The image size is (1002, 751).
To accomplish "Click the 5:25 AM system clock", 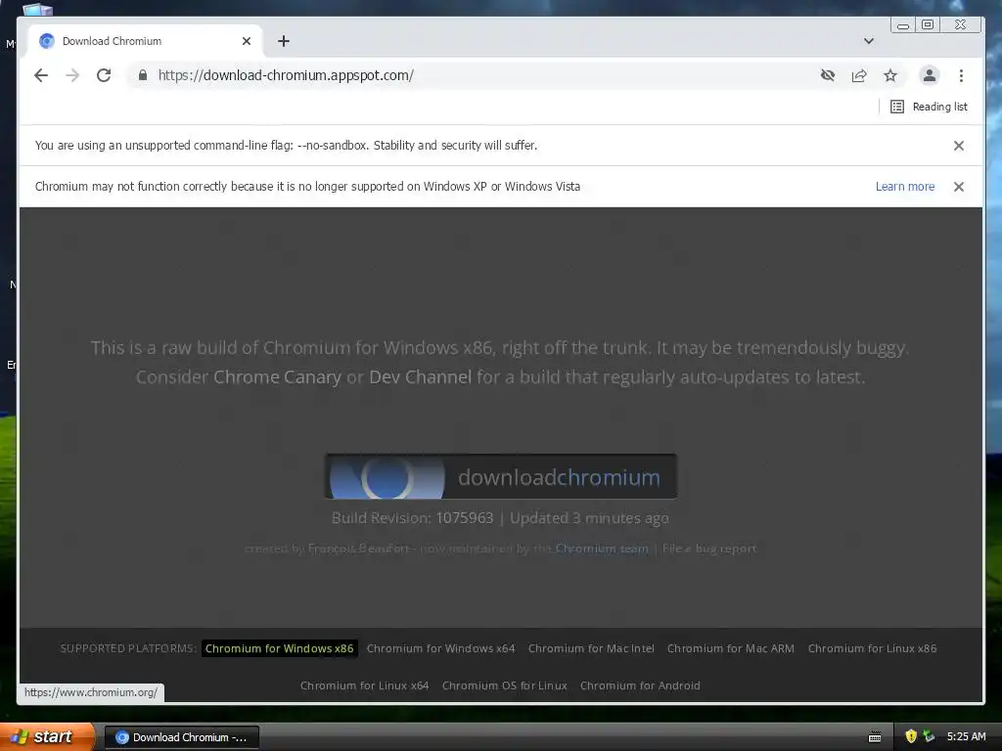I will [x=966, y=736].
